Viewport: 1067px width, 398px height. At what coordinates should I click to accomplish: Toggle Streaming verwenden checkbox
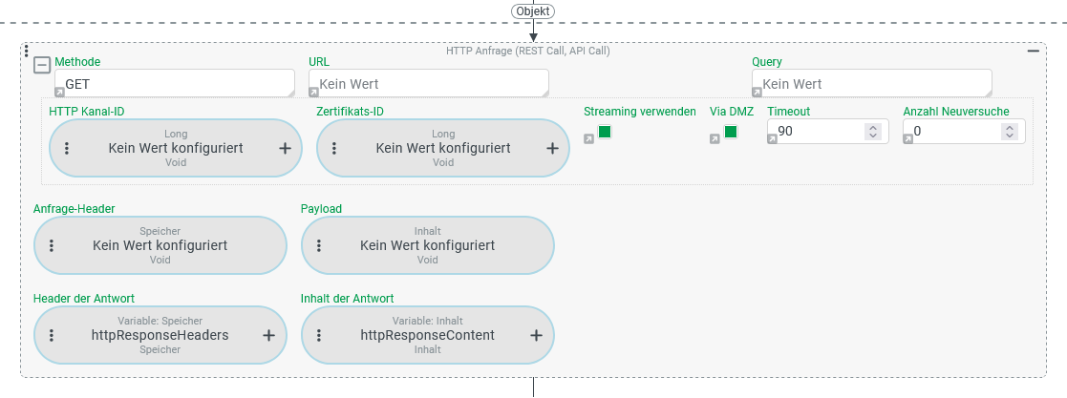click(x=605, y=132)
